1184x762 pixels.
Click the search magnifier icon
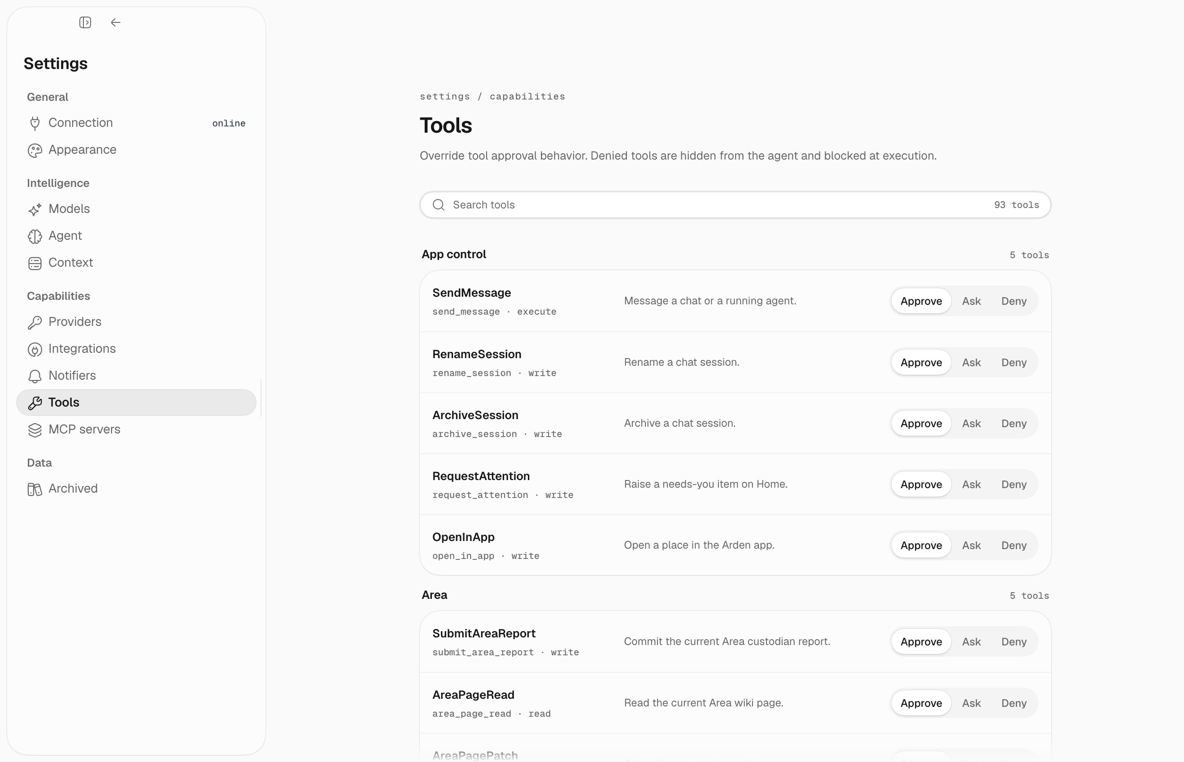click(439, 205)
